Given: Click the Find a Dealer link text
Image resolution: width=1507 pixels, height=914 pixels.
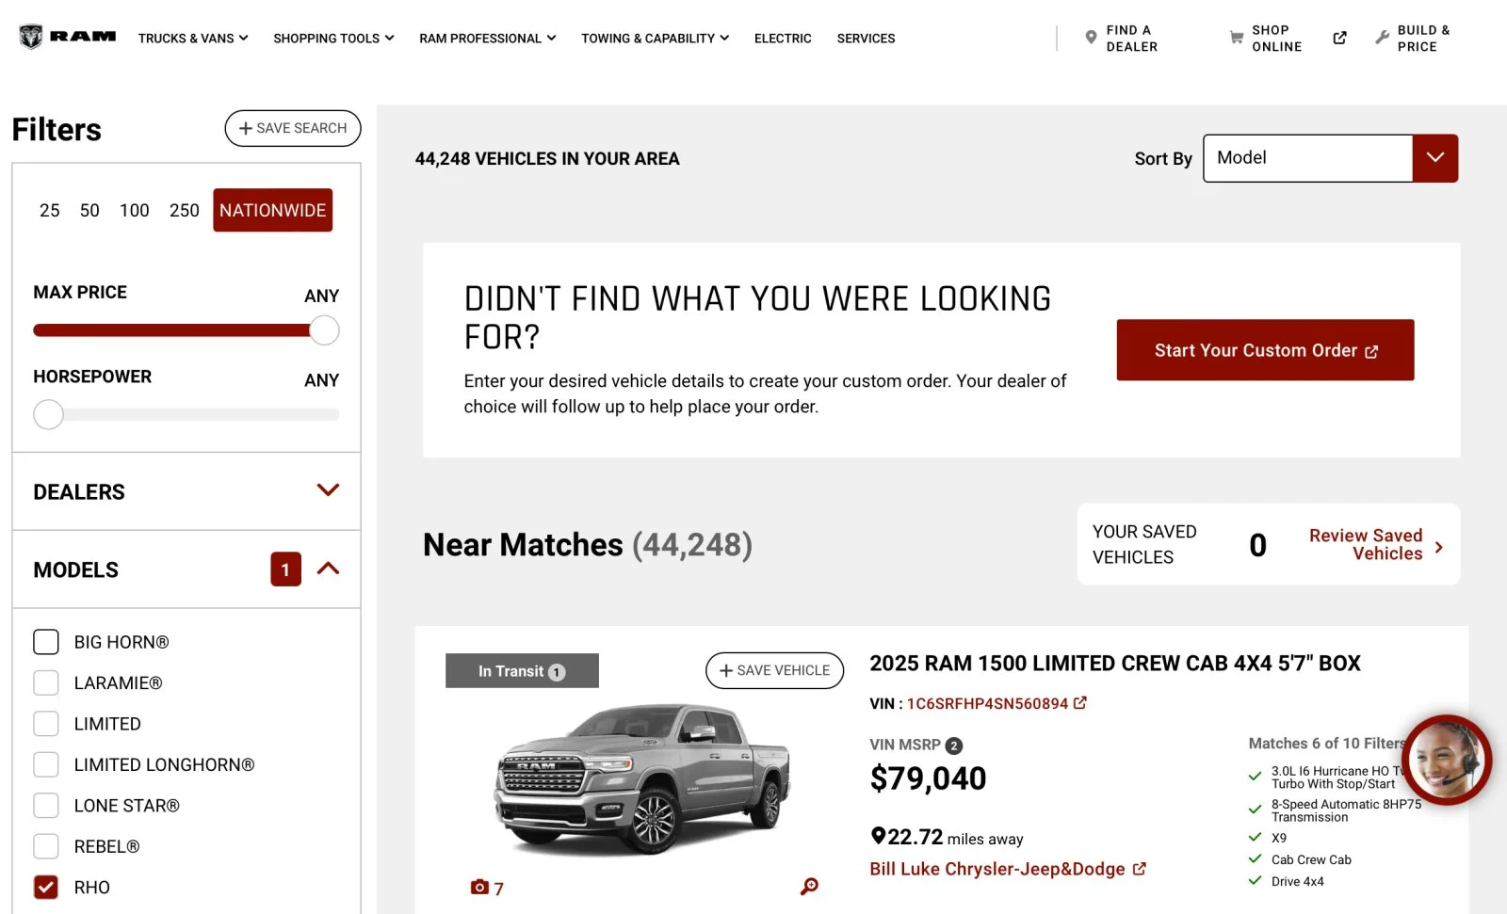Looking at the screenshot, I should [1132, 39].
